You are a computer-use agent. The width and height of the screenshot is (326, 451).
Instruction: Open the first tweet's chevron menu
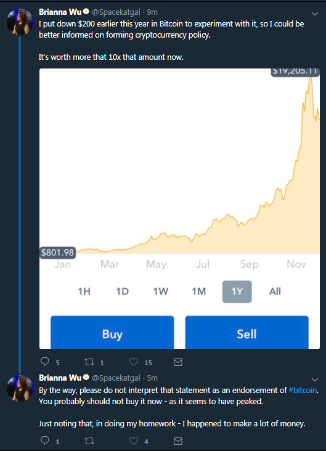coord(315,14)
